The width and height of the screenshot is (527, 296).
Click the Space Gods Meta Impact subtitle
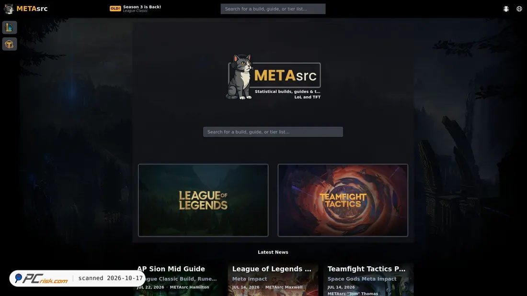(362, 279)
